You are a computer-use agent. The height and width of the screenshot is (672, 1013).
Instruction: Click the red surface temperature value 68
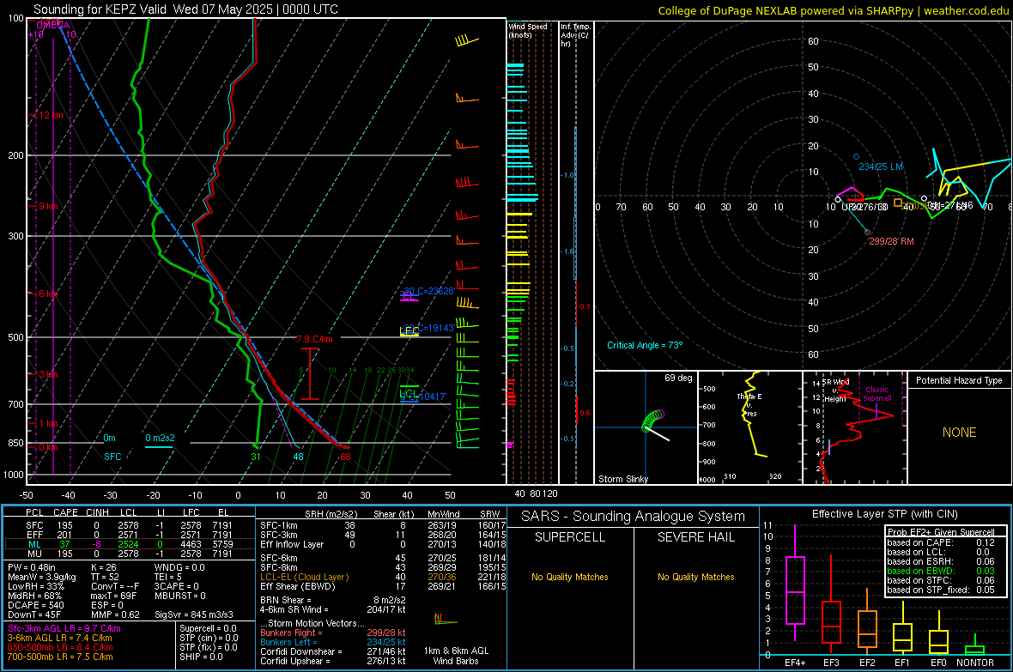click(345, 457)
